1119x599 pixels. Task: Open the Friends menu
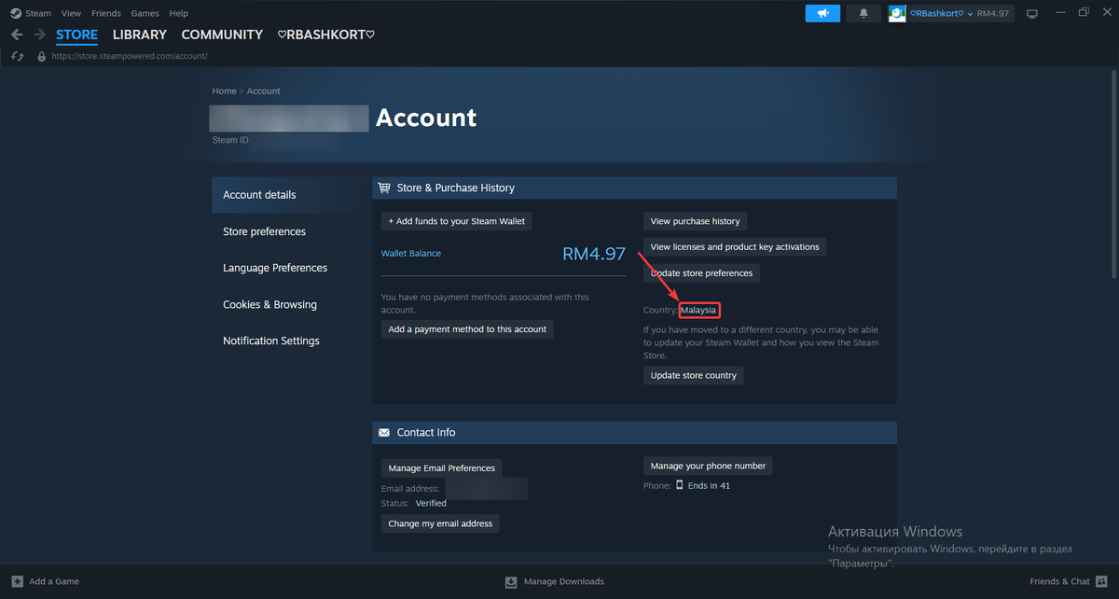[106, 13]
